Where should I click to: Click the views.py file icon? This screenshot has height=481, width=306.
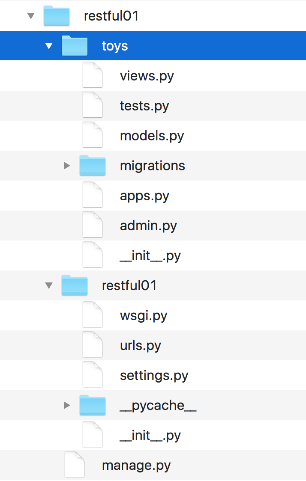[93, 75]
